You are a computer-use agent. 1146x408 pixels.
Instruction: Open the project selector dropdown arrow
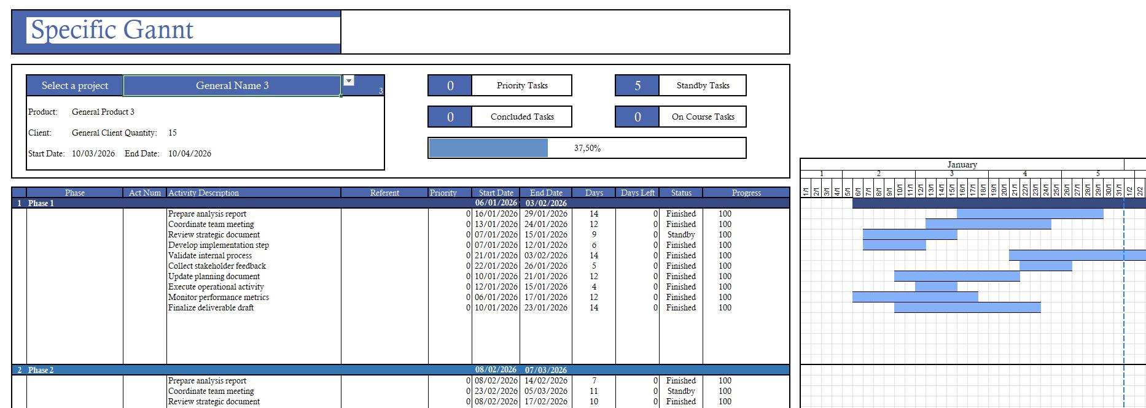(348, 81)
